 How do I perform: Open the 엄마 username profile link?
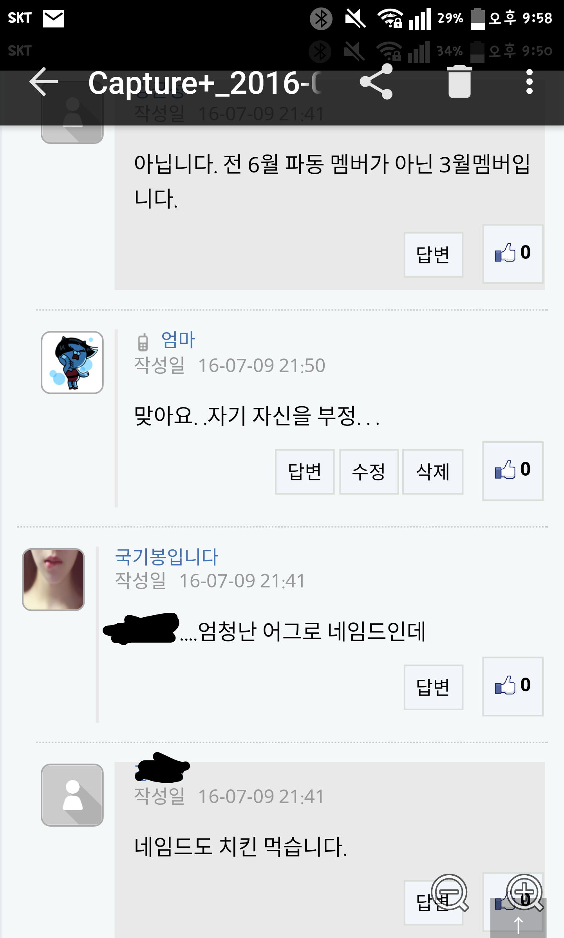[178, 340]
